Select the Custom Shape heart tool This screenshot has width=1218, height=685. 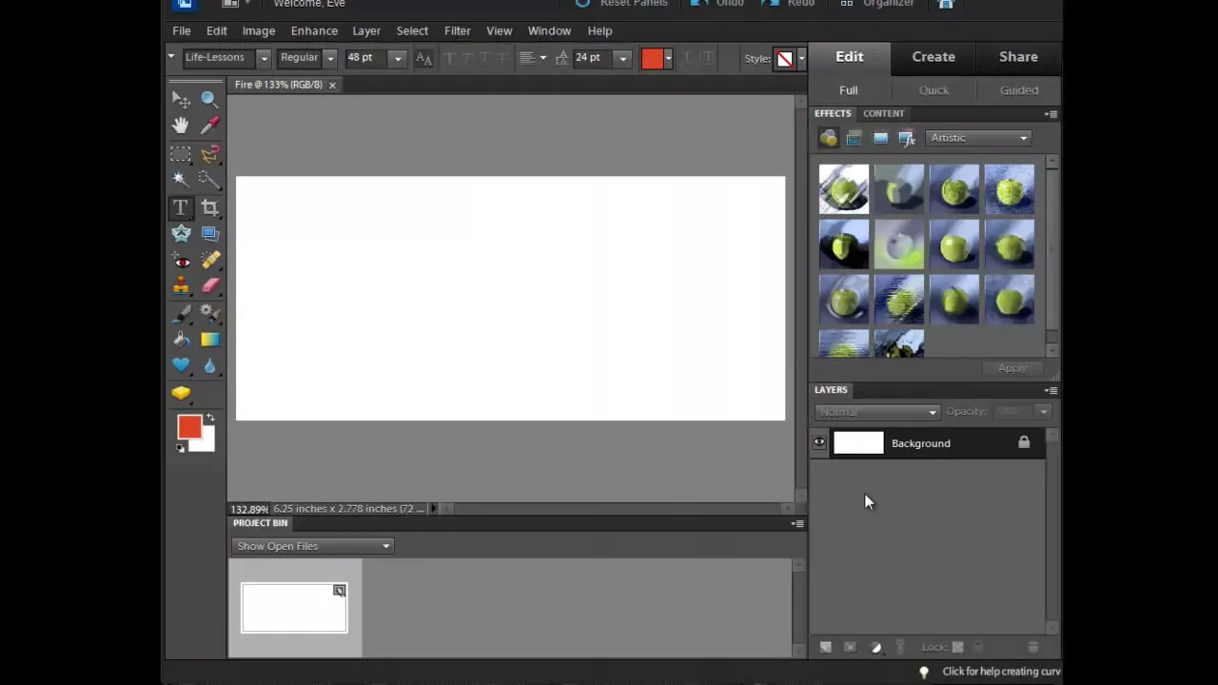click(x=181, y=365)
